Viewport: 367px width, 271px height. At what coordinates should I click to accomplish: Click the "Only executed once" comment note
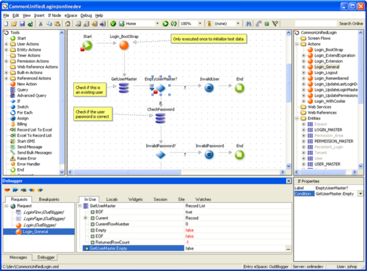point(208,39)
